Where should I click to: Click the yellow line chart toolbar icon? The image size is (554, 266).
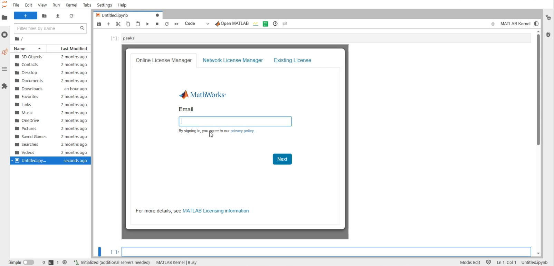coord(256,24)
